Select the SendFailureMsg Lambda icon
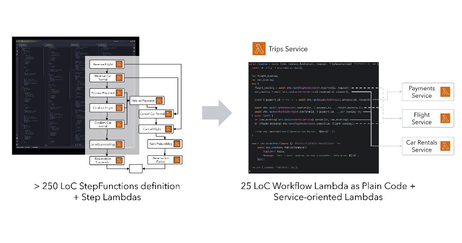462x243 pixels. click(177, 144)
